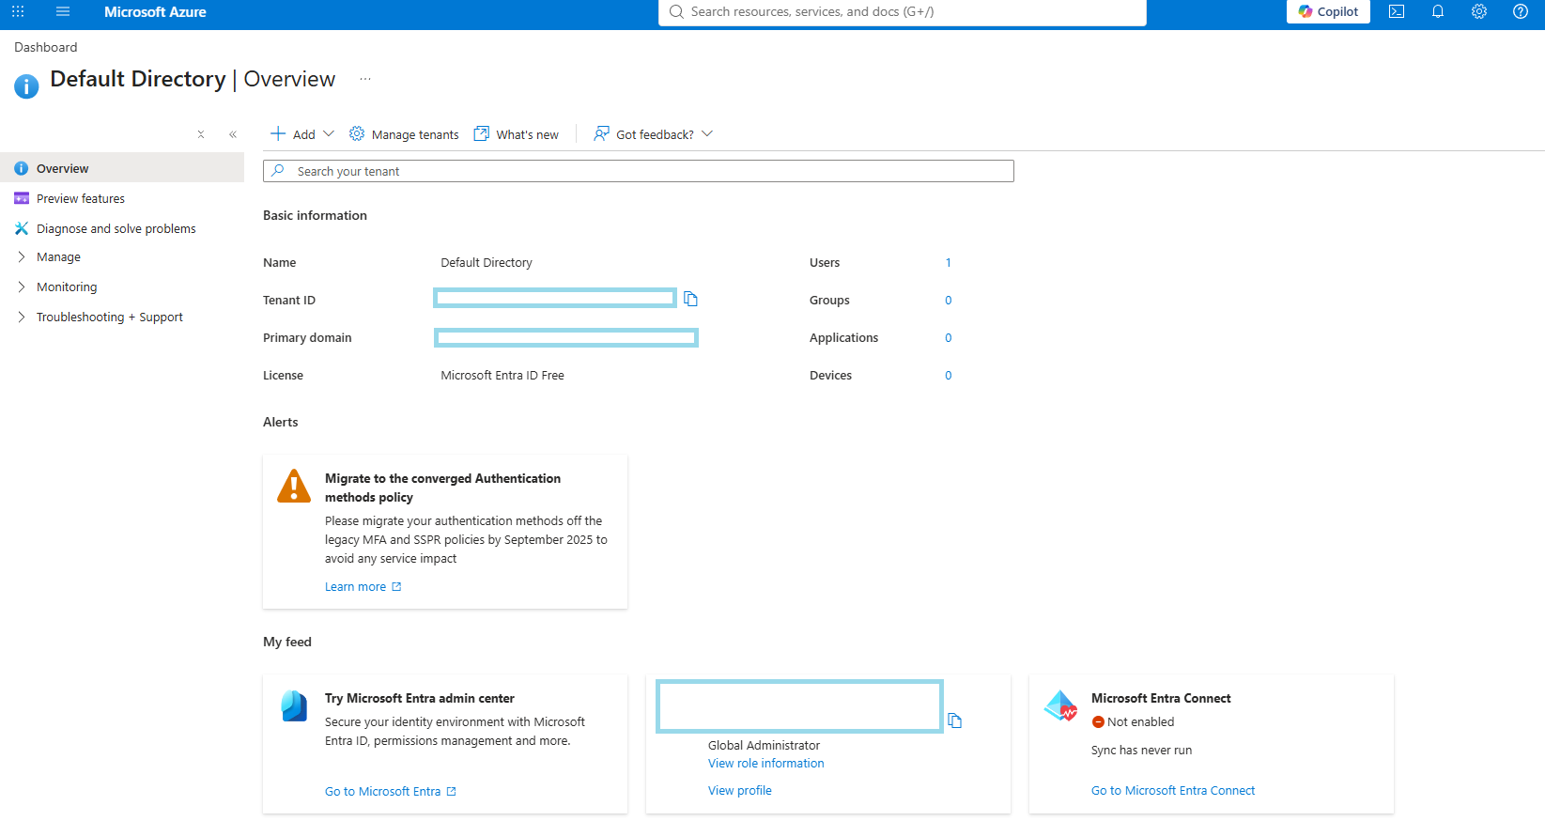Open the Azure portal apps grid icon

point(18,11)
